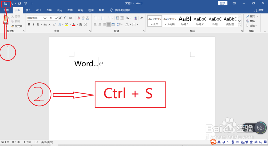Image resolution: width=268 pixels, height=146 pixels.
Task: Switch to the 布局 Layout tab
Action: [x=49, y=10]
